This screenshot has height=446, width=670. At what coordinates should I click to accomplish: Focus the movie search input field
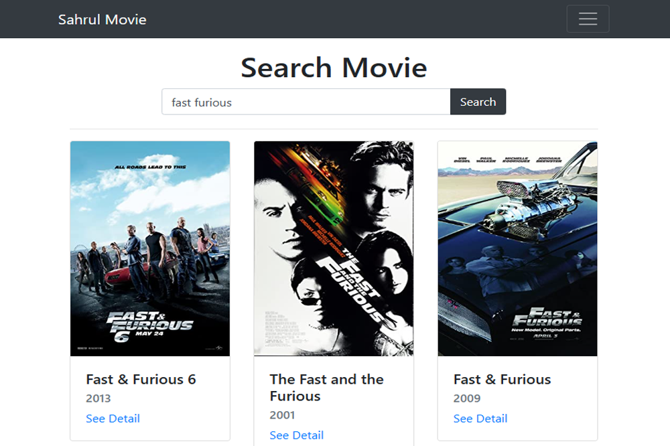[x=306, y=102]
